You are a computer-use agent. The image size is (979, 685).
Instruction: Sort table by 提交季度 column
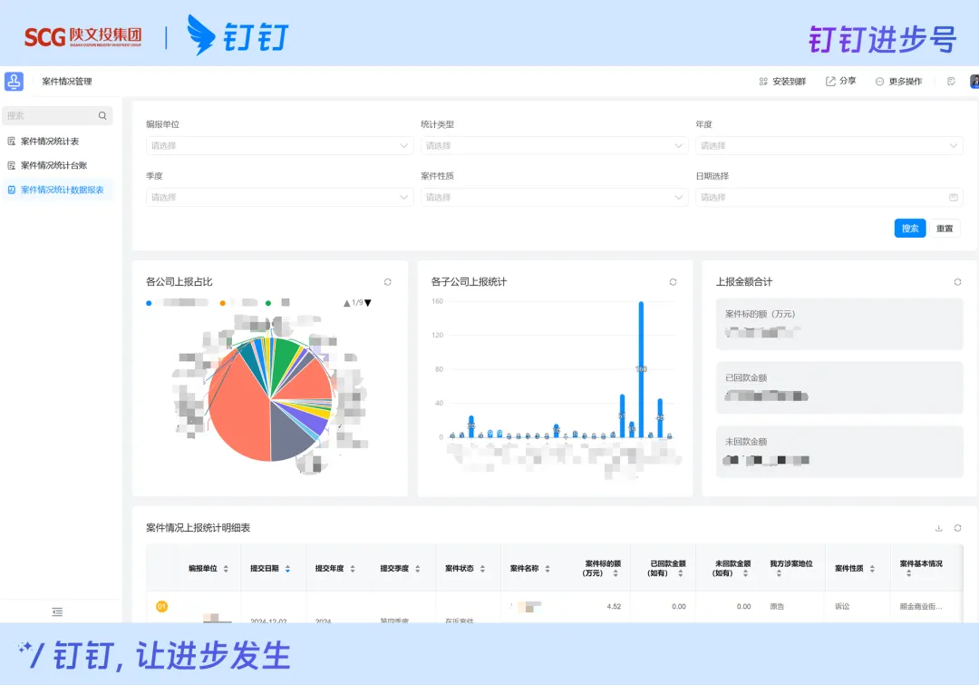pos(418,569)
